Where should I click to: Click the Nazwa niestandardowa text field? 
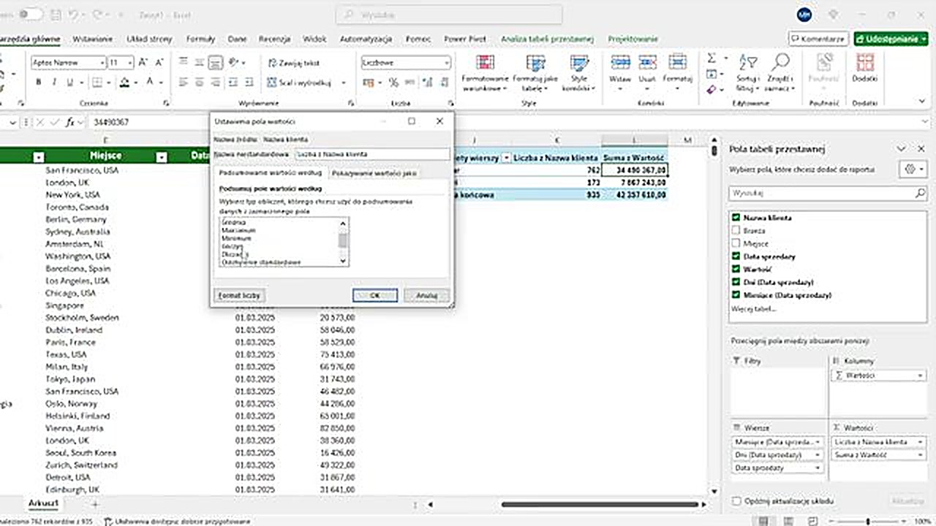pos(371,154)
